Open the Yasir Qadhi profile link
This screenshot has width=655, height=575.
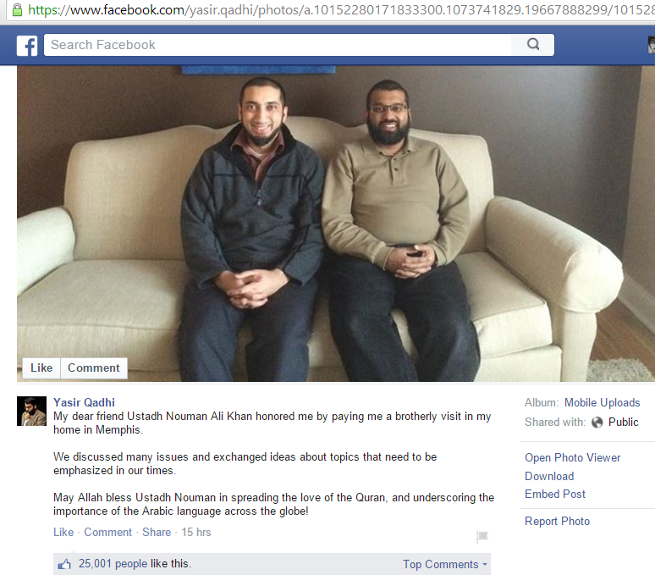click(x=84, y=402)
